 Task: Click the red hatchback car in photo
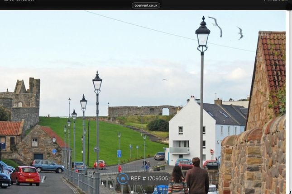click(x=25, y=176)
